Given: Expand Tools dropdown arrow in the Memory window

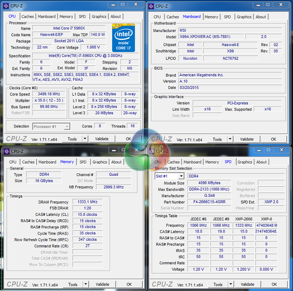Looking at the screenshot, I should (x=86, y=284).
